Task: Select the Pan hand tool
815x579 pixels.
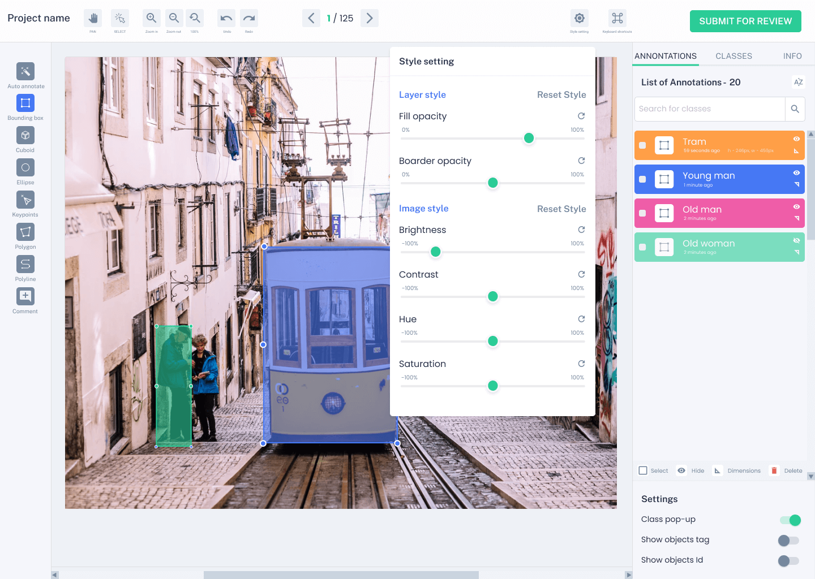Action: coord(93,18)
